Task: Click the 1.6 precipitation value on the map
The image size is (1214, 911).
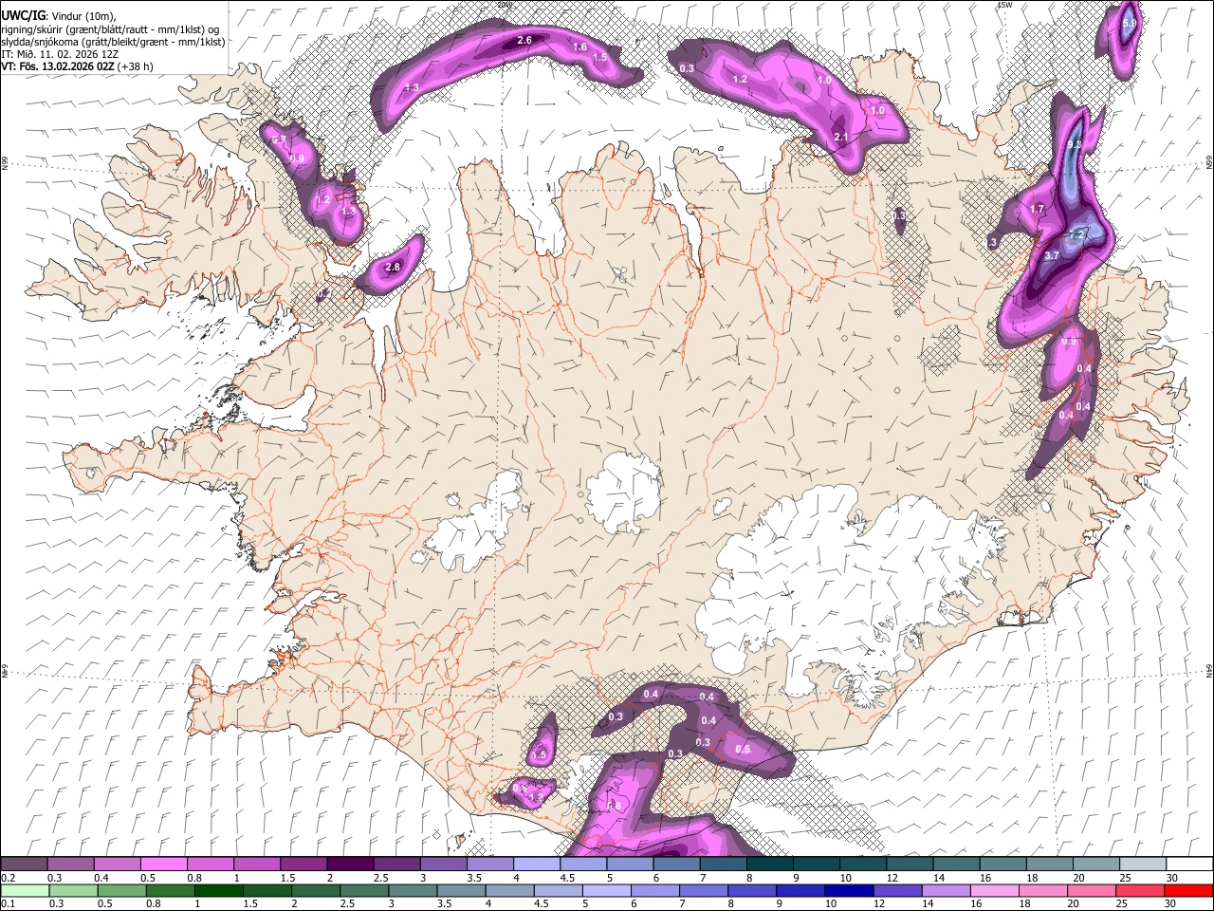Action: click(x=580, y=46)
